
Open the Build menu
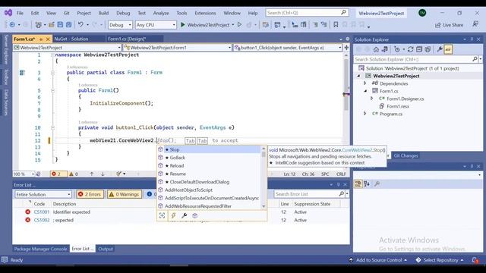(x=103, y=13)
